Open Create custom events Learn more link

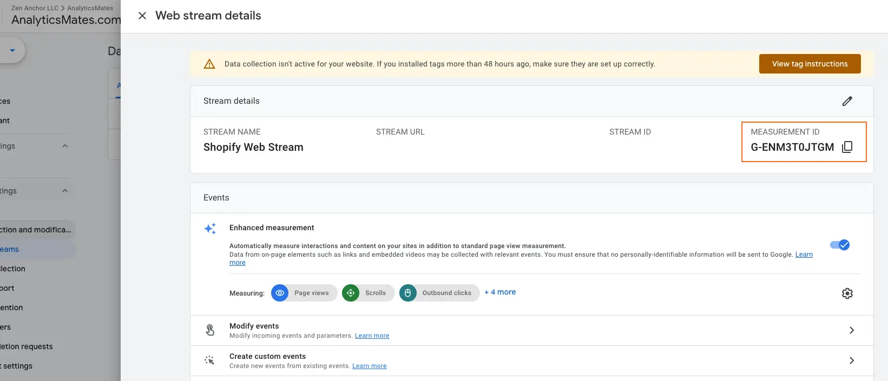[x=370, y=366]
